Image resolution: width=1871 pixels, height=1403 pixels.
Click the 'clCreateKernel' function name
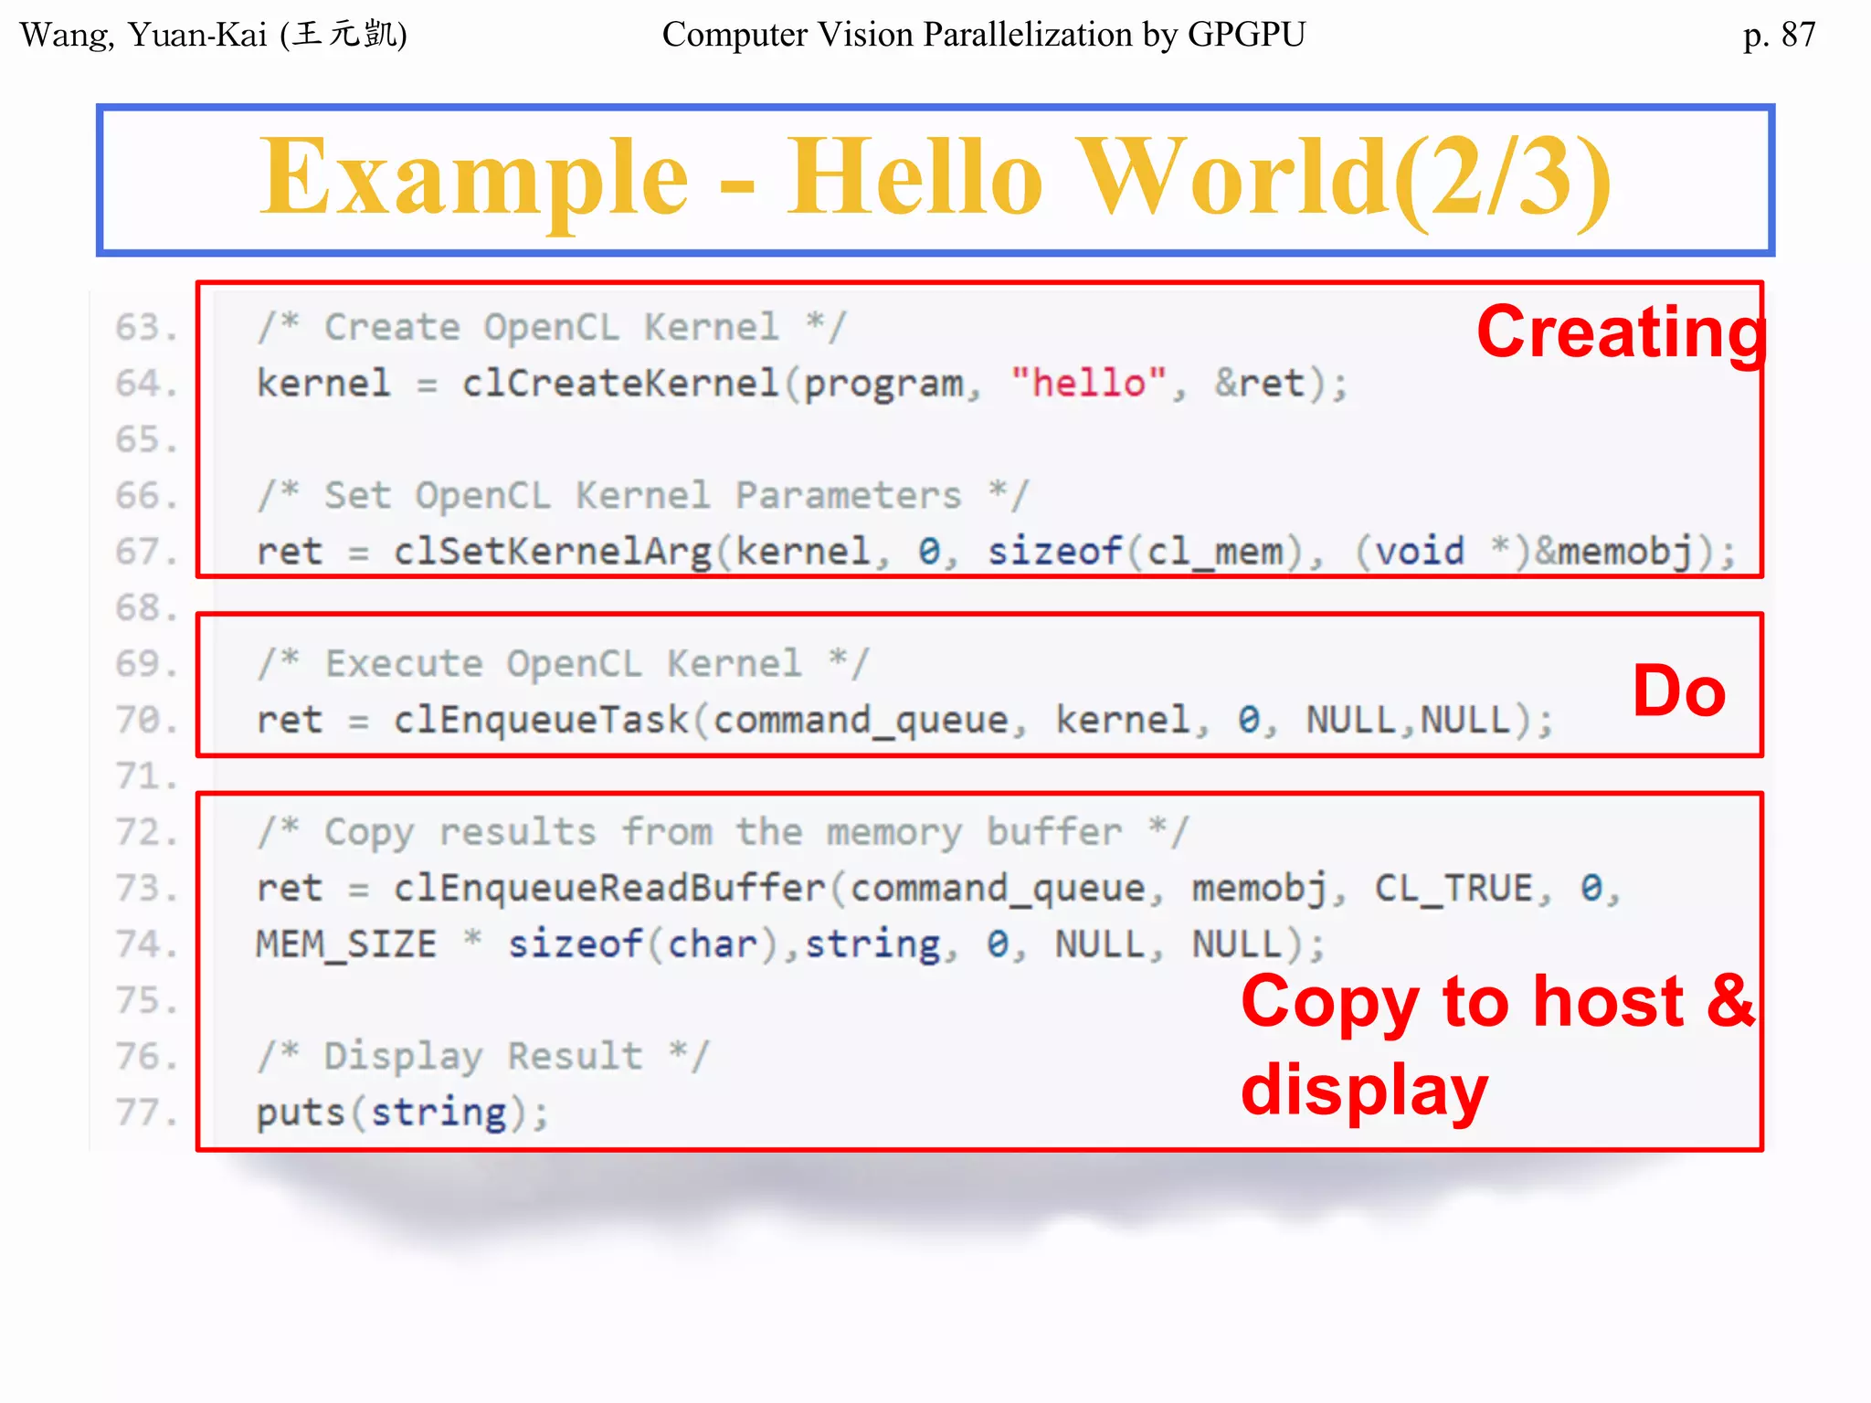pos(620,383)
